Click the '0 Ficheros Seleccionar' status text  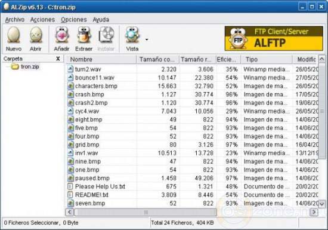(31, 223)
